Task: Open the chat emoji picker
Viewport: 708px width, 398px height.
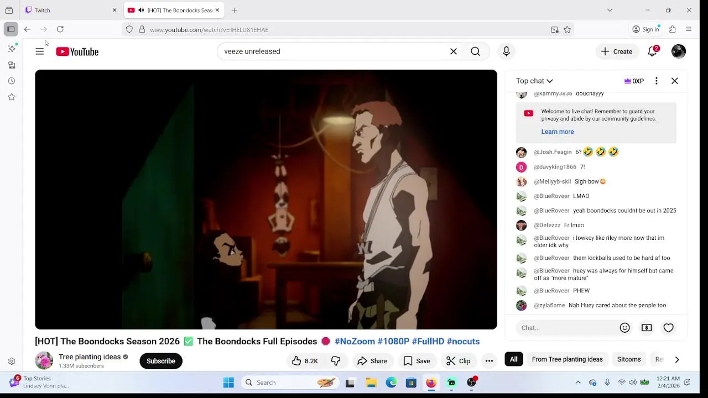Action: coord(625,328)
